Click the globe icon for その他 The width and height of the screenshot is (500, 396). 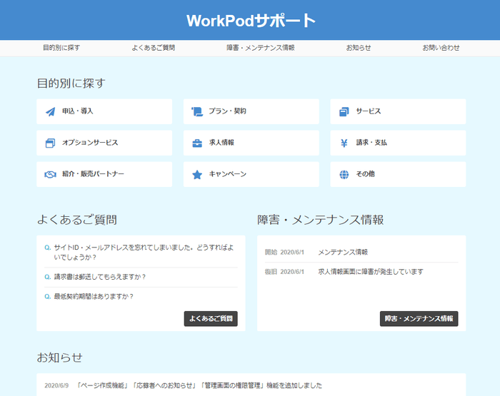(344, 174)
